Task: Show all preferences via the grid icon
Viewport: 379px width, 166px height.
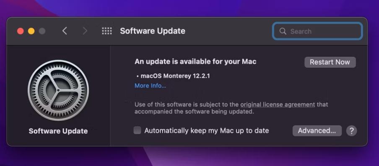Action: click(x=107, y=31)
